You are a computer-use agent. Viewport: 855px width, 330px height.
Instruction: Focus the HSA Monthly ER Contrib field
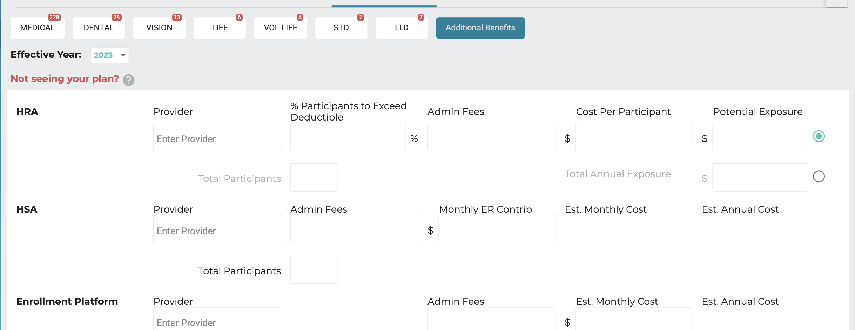497,229
